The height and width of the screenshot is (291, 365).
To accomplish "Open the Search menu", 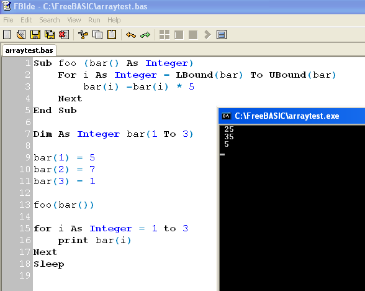I will [x=50, y=20].
